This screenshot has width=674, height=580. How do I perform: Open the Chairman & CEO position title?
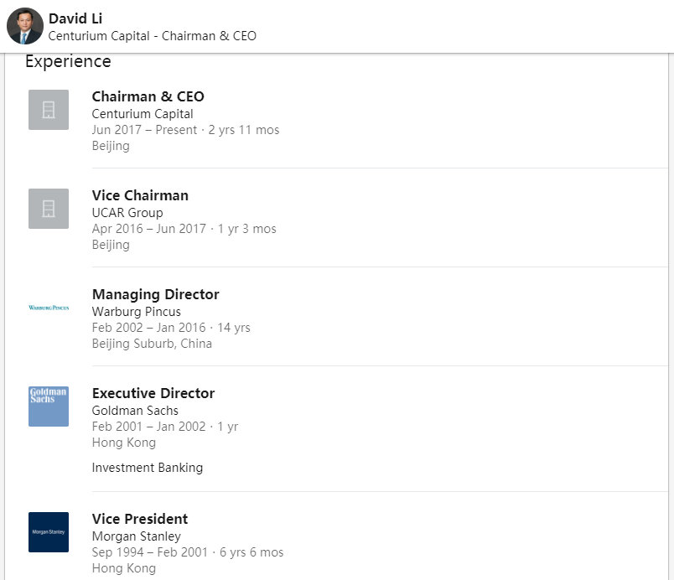tap(148, 96)
